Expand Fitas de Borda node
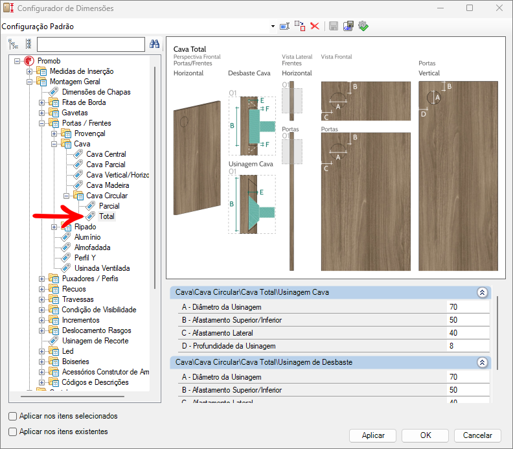The image size is (513, 449). point(41,102)
